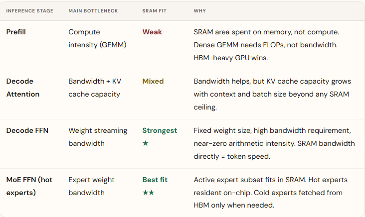Click the INFERENCE STAGE column header
Image resolution: width=365 pixels, height=217 pixels.
[x=29, y=11]
